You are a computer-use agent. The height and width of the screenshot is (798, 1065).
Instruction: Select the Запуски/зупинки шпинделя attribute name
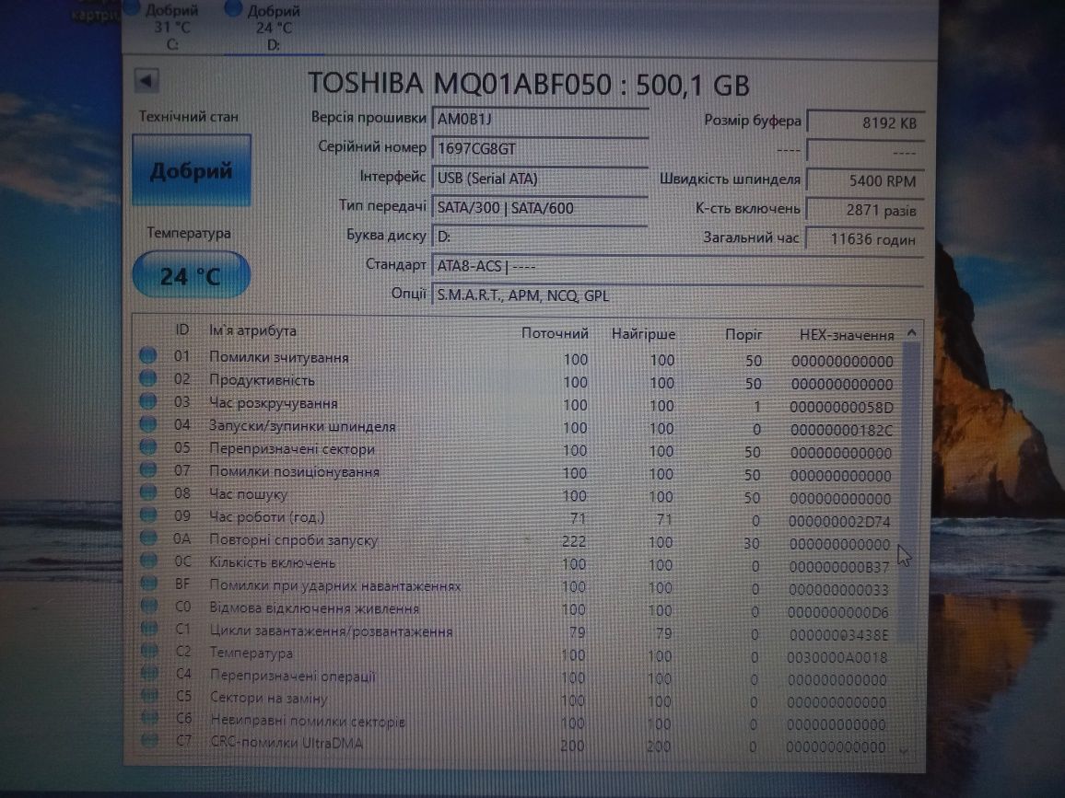pos(302,426)
